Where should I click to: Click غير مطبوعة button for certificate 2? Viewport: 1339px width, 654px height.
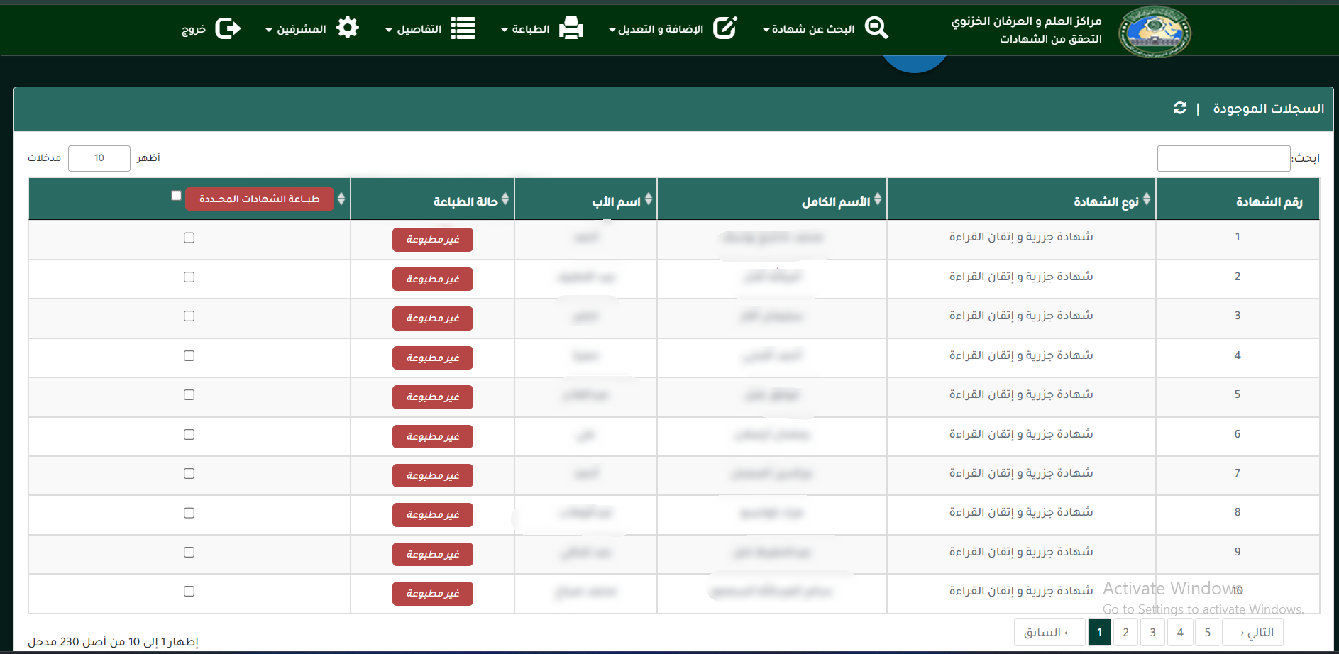tap(432, 279)
